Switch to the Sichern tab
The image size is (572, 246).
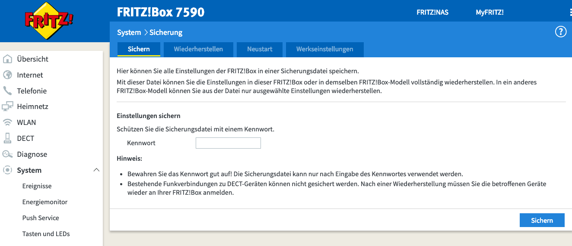click(x=139, y=49)
